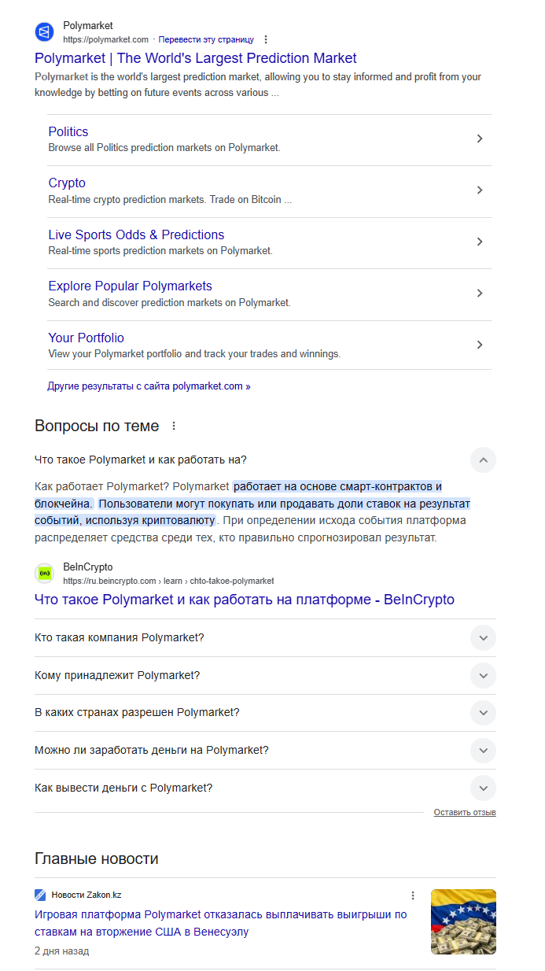Expand the 'Кто такая компания Polymarket?' question
The height and width of the screenshot is (971, 545).
(x=483, y=637)
